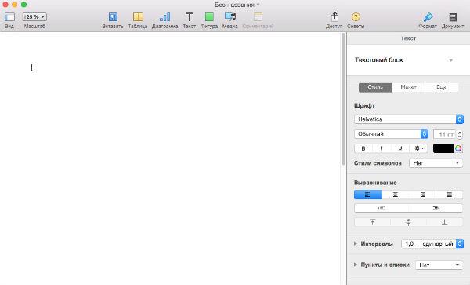Click the Comment (Комментарий) toolbar icon
The image size is (470, 285).
[x=258, y=17]
